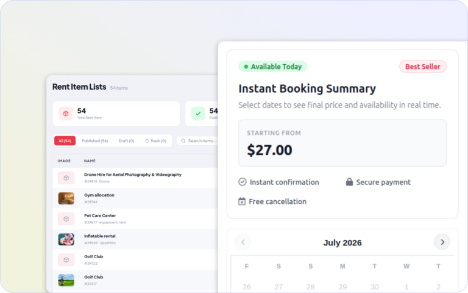Click the placeholder cube icon for Drone Hire
The height and width of the screenshot is (293, 468).
pyautogui.click(x=66, y=178)
